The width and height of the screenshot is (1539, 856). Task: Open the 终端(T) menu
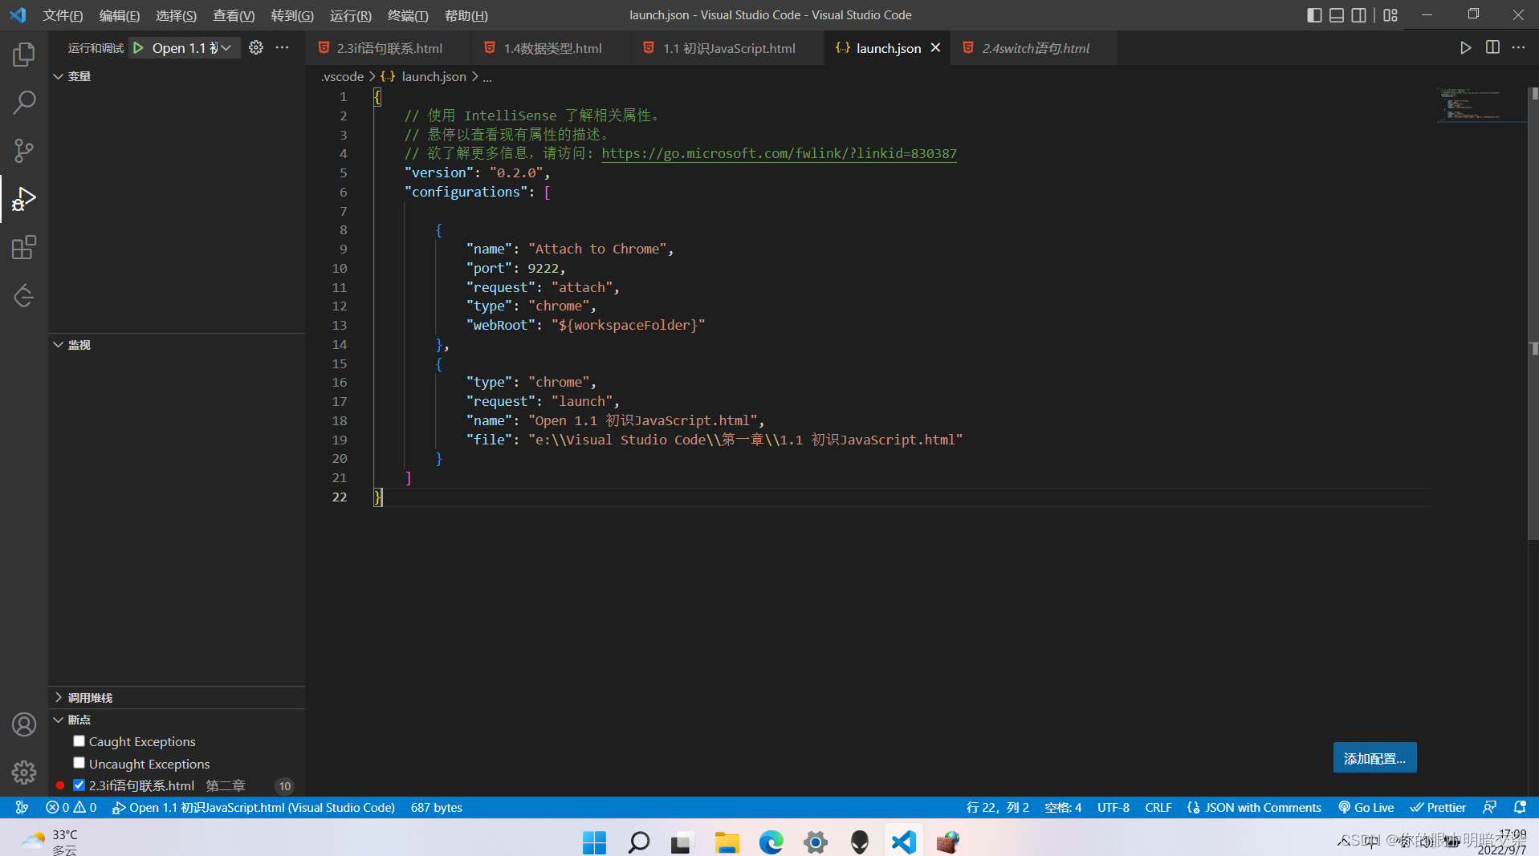click(x=408, y=15)
